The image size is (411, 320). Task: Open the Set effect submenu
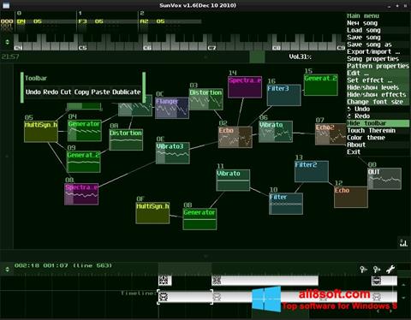(x=369, y=80)
